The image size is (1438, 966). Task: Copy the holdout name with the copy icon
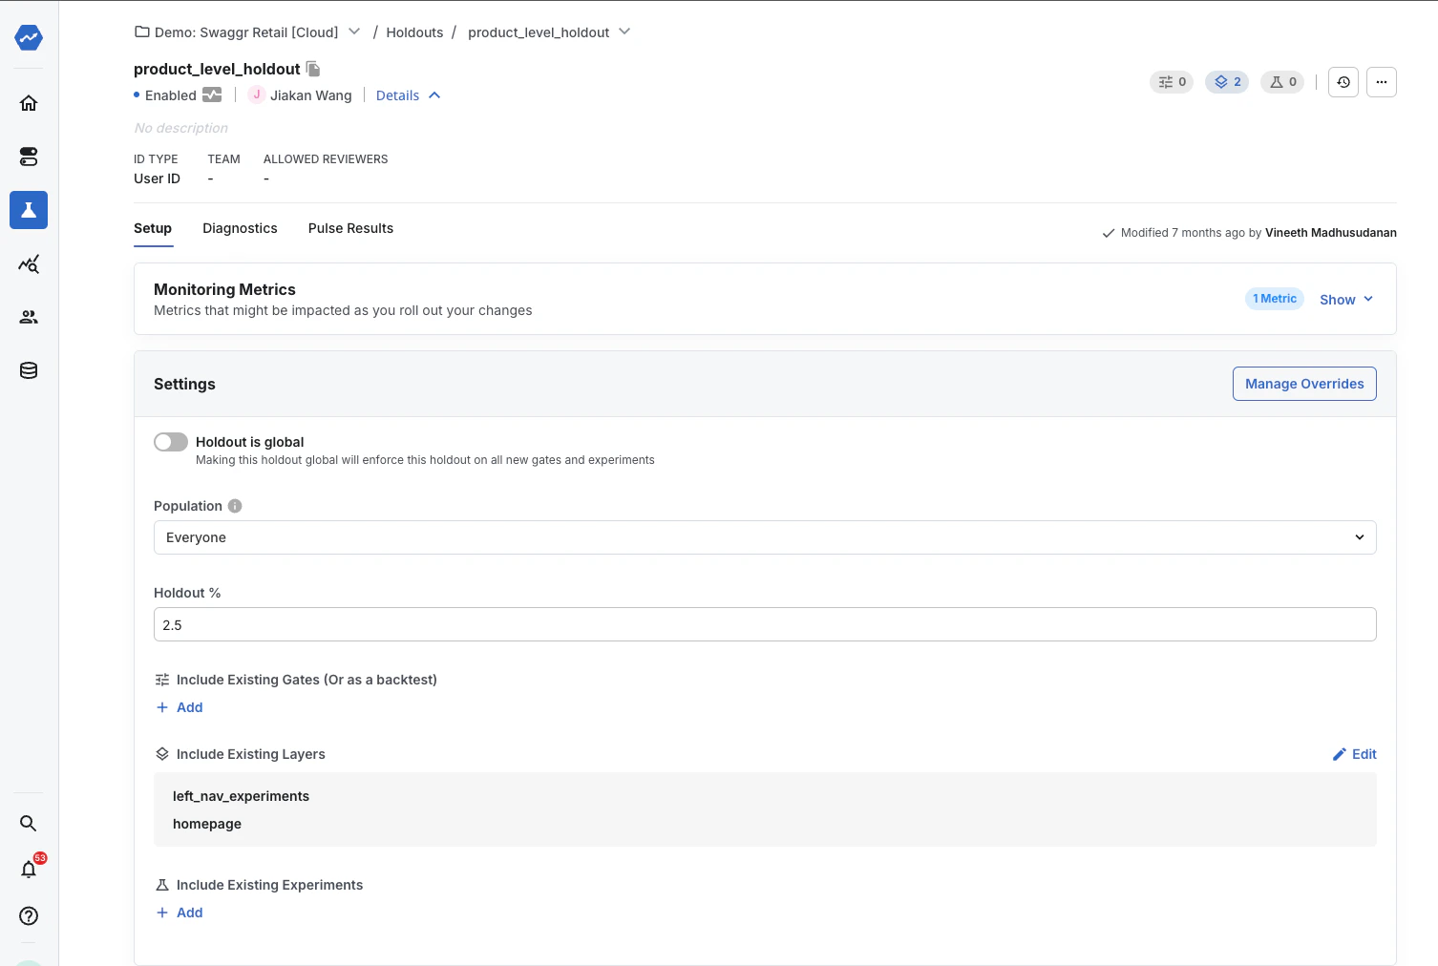click(312, 69)
